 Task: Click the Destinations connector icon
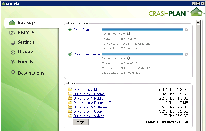12,73
